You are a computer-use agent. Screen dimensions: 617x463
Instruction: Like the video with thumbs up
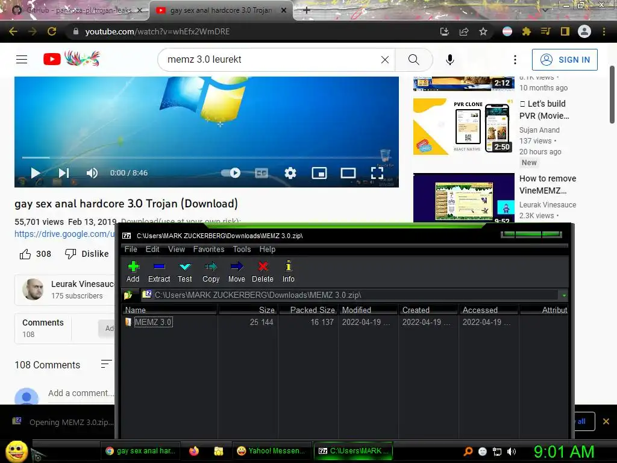[25, 254]
